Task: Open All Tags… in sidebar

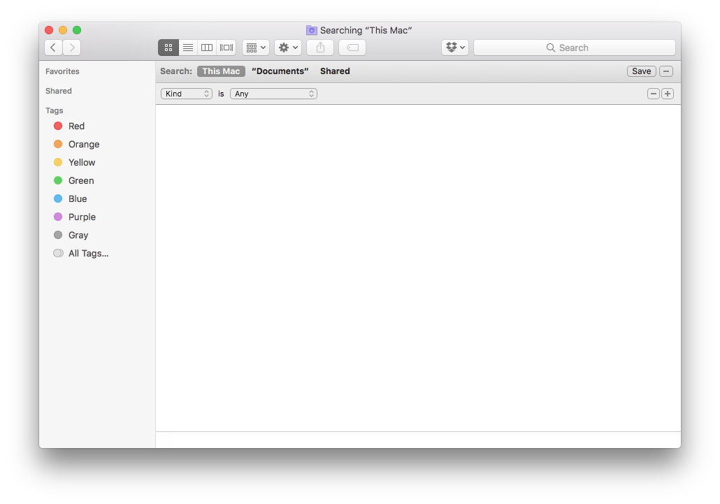Action: coord(88,253)
